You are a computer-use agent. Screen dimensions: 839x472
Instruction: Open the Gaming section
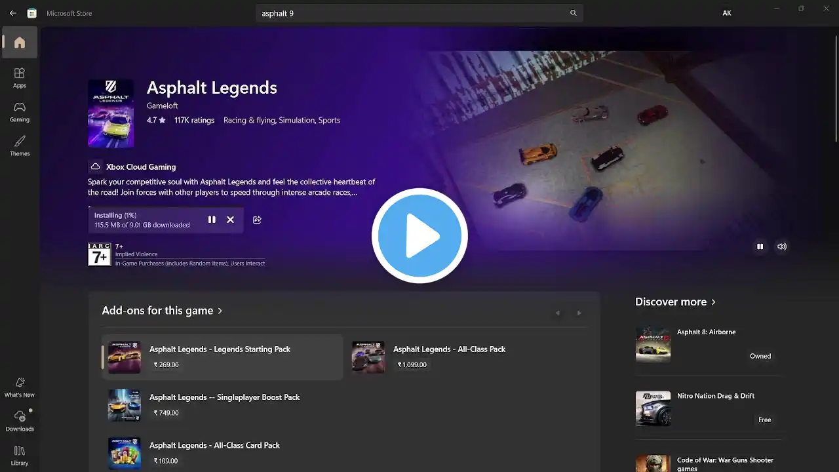coord(20,111)
